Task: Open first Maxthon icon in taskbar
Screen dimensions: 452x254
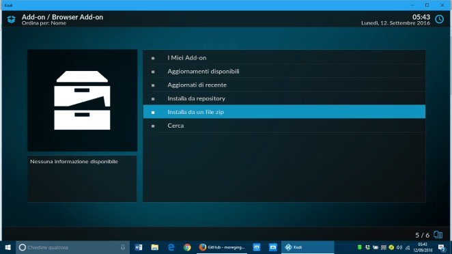Action: (x=257, y=247)
